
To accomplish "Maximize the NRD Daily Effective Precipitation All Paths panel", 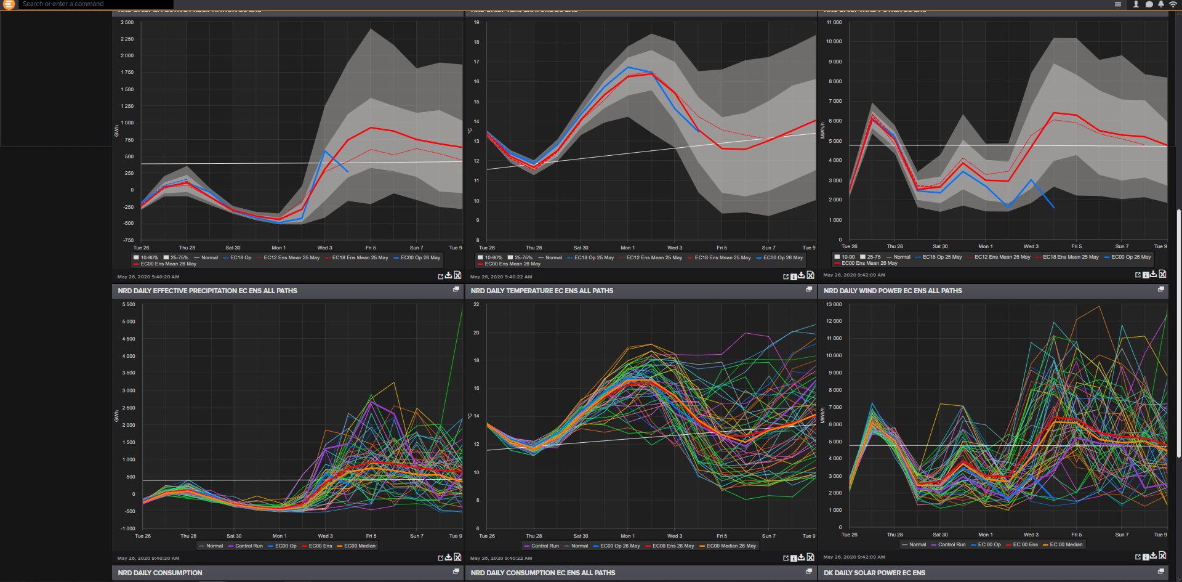I will tap(456, 289).
